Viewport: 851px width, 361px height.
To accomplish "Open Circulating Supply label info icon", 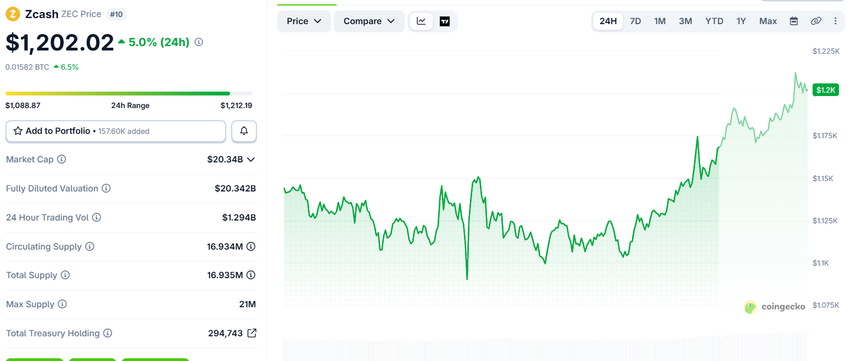I will tap(89, 247).
